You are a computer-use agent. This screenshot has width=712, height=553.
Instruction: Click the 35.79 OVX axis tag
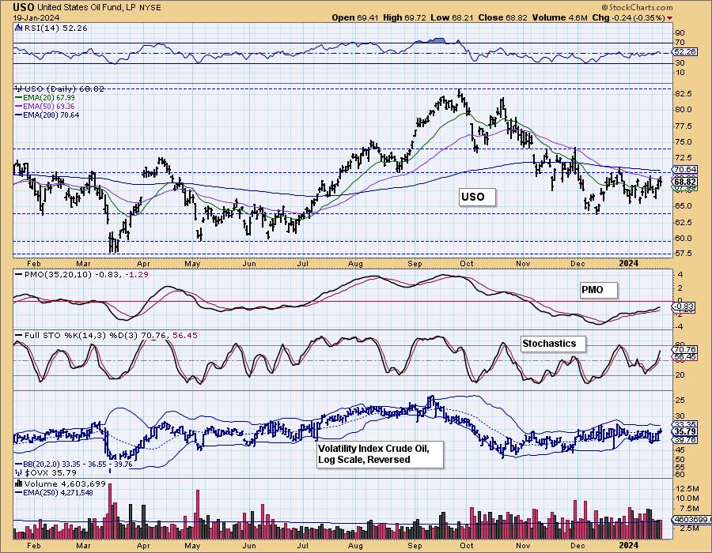point(685,431)
